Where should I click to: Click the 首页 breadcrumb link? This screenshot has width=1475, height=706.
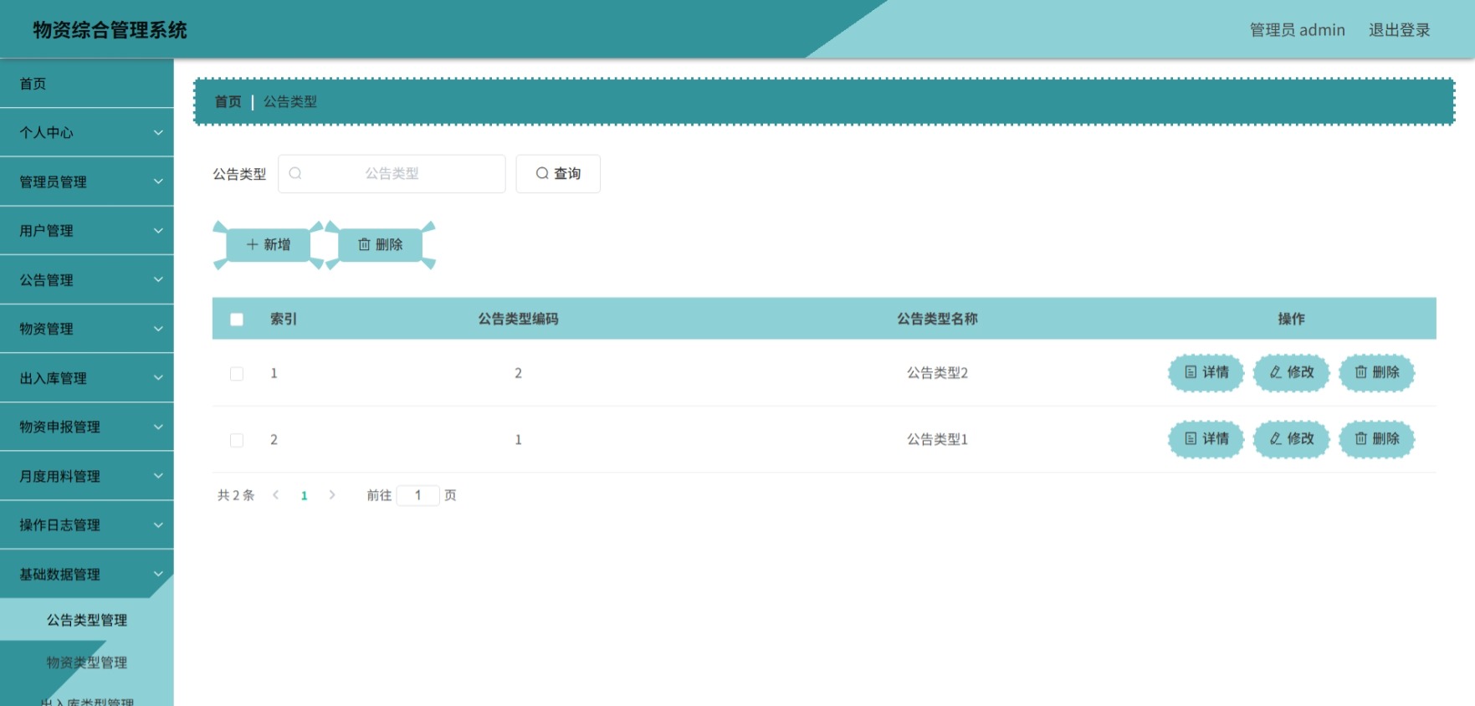(x=228, y=101)
